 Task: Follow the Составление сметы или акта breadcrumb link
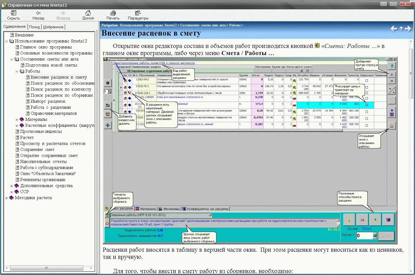pyautogui.click(x=203, y=25)
